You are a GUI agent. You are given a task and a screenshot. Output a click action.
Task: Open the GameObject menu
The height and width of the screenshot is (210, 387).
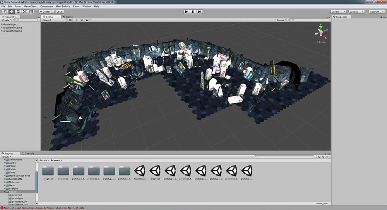pyautogui.click(x=31, y=7)
